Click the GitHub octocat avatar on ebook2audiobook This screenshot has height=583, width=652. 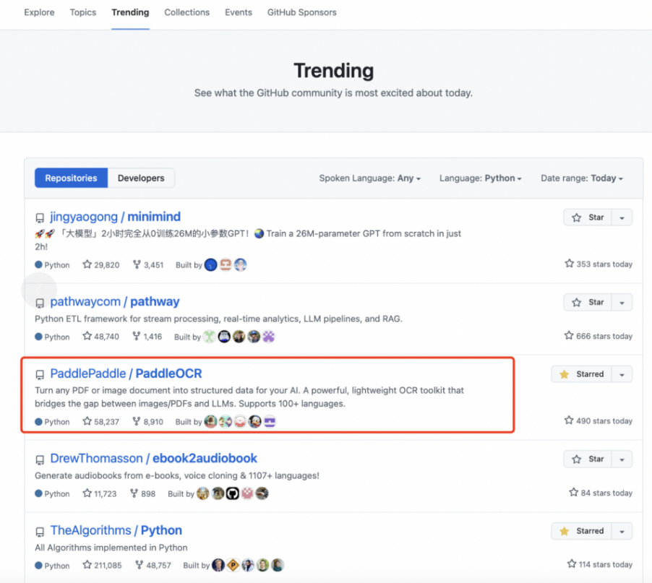[233, 493]
